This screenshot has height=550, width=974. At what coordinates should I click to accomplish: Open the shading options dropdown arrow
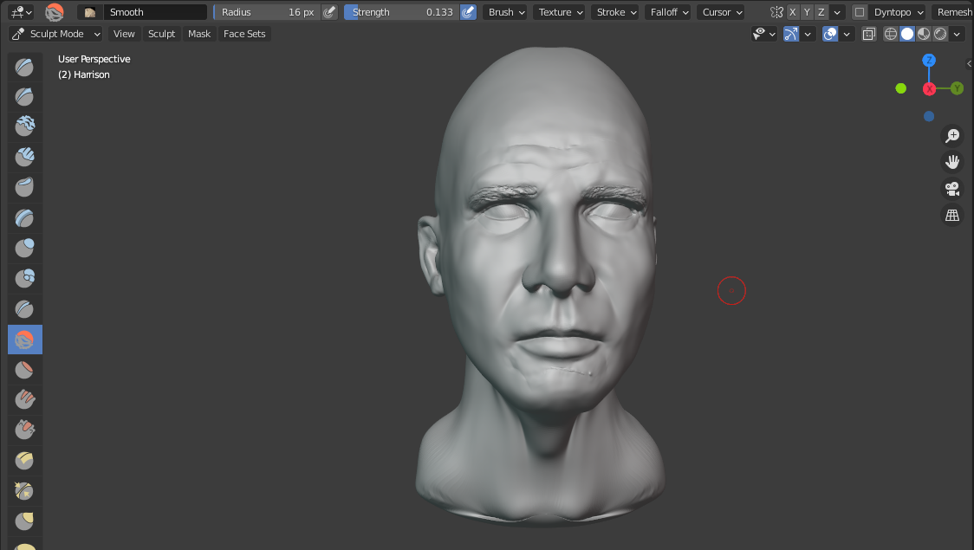(x=957, y=34)
